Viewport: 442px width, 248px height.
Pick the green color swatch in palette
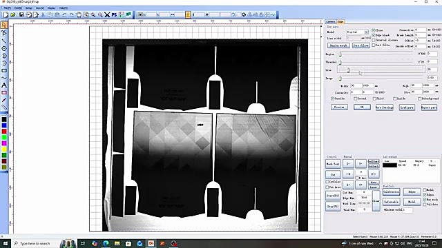click(x=4, y=137)
